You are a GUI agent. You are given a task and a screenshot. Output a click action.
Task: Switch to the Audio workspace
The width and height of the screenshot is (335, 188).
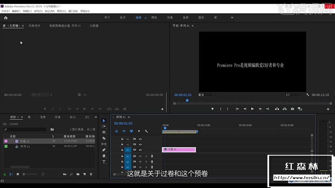click(186, 18)
